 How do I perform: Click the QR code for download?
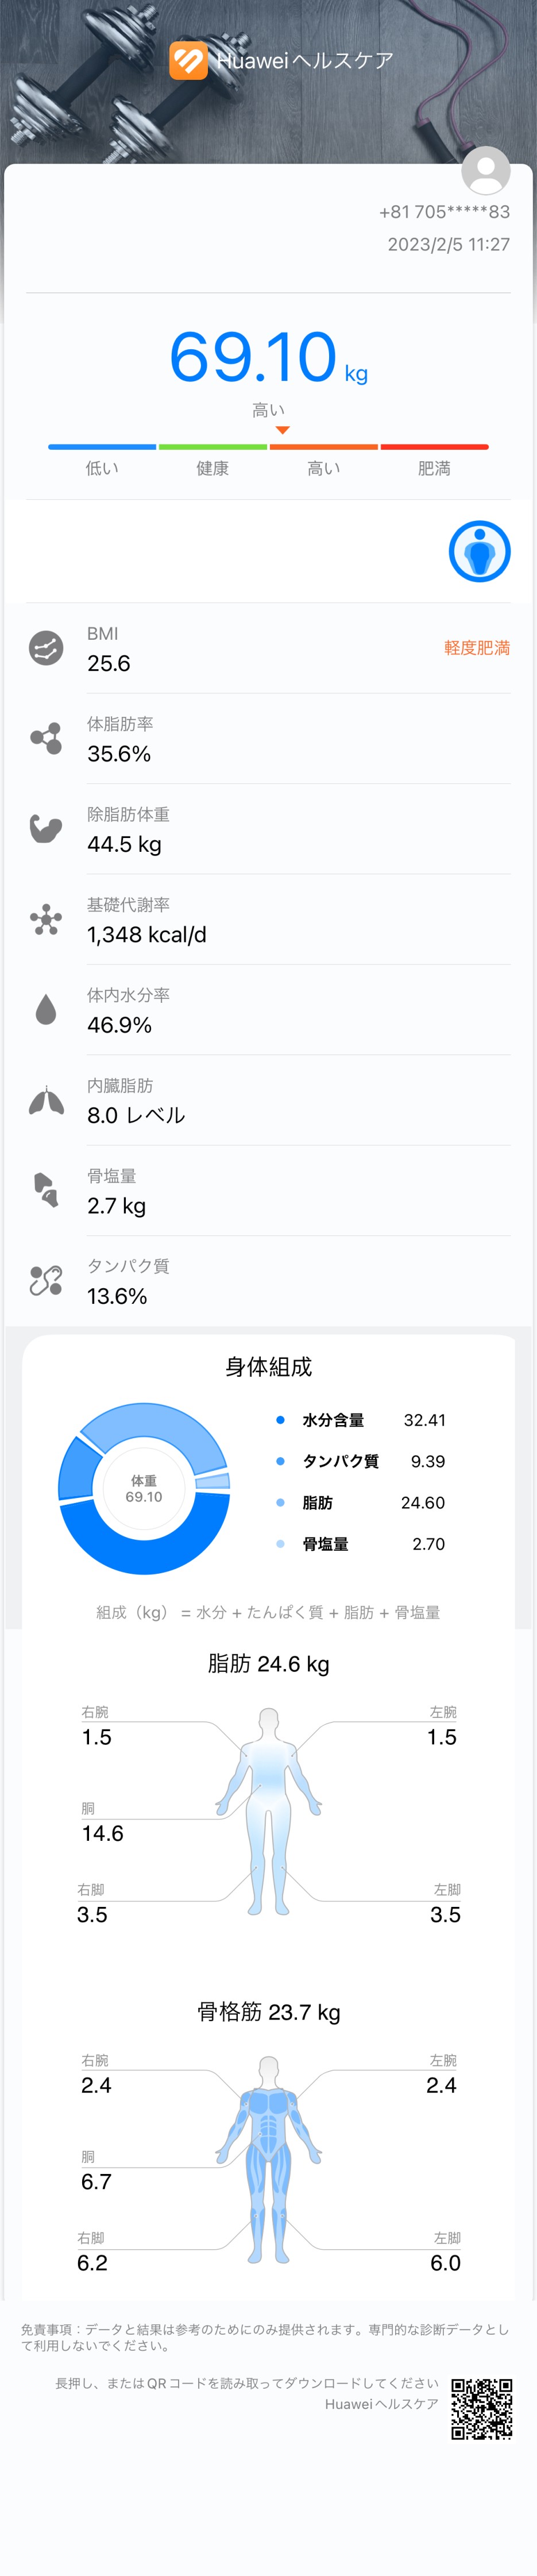(x=482, y=2408)
